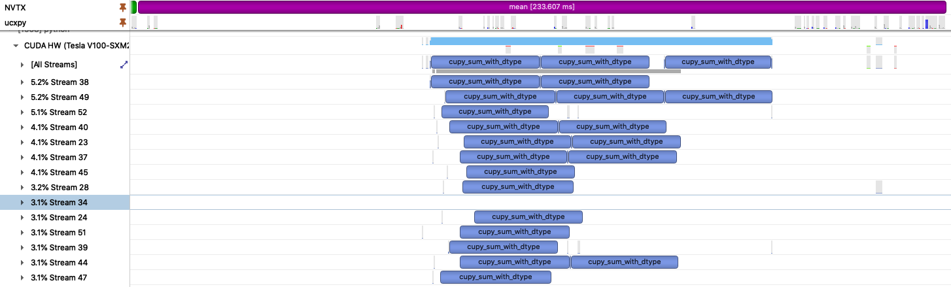The height and width of the screenshot is (287, 951).
Task: Select the Stream 52 cupy_sum_with_dtype kernel
Action: tap(495, 112)
